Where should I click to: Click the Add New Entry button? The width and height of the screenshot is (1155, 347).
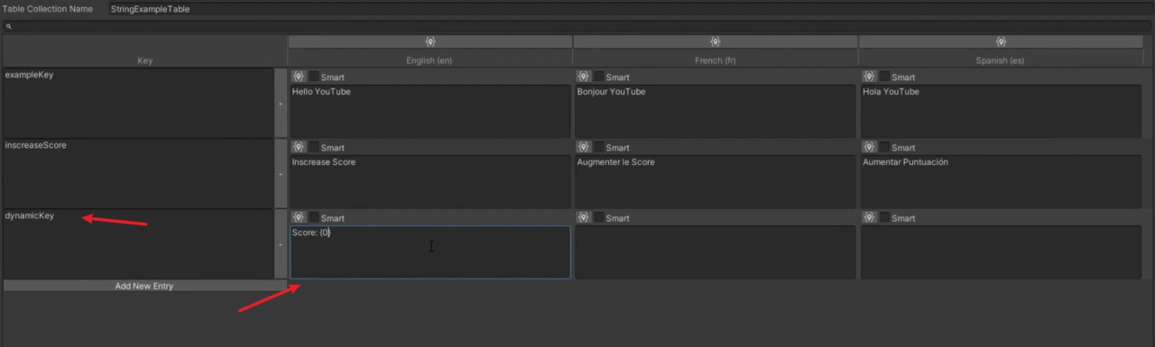(x=144, y=286)
